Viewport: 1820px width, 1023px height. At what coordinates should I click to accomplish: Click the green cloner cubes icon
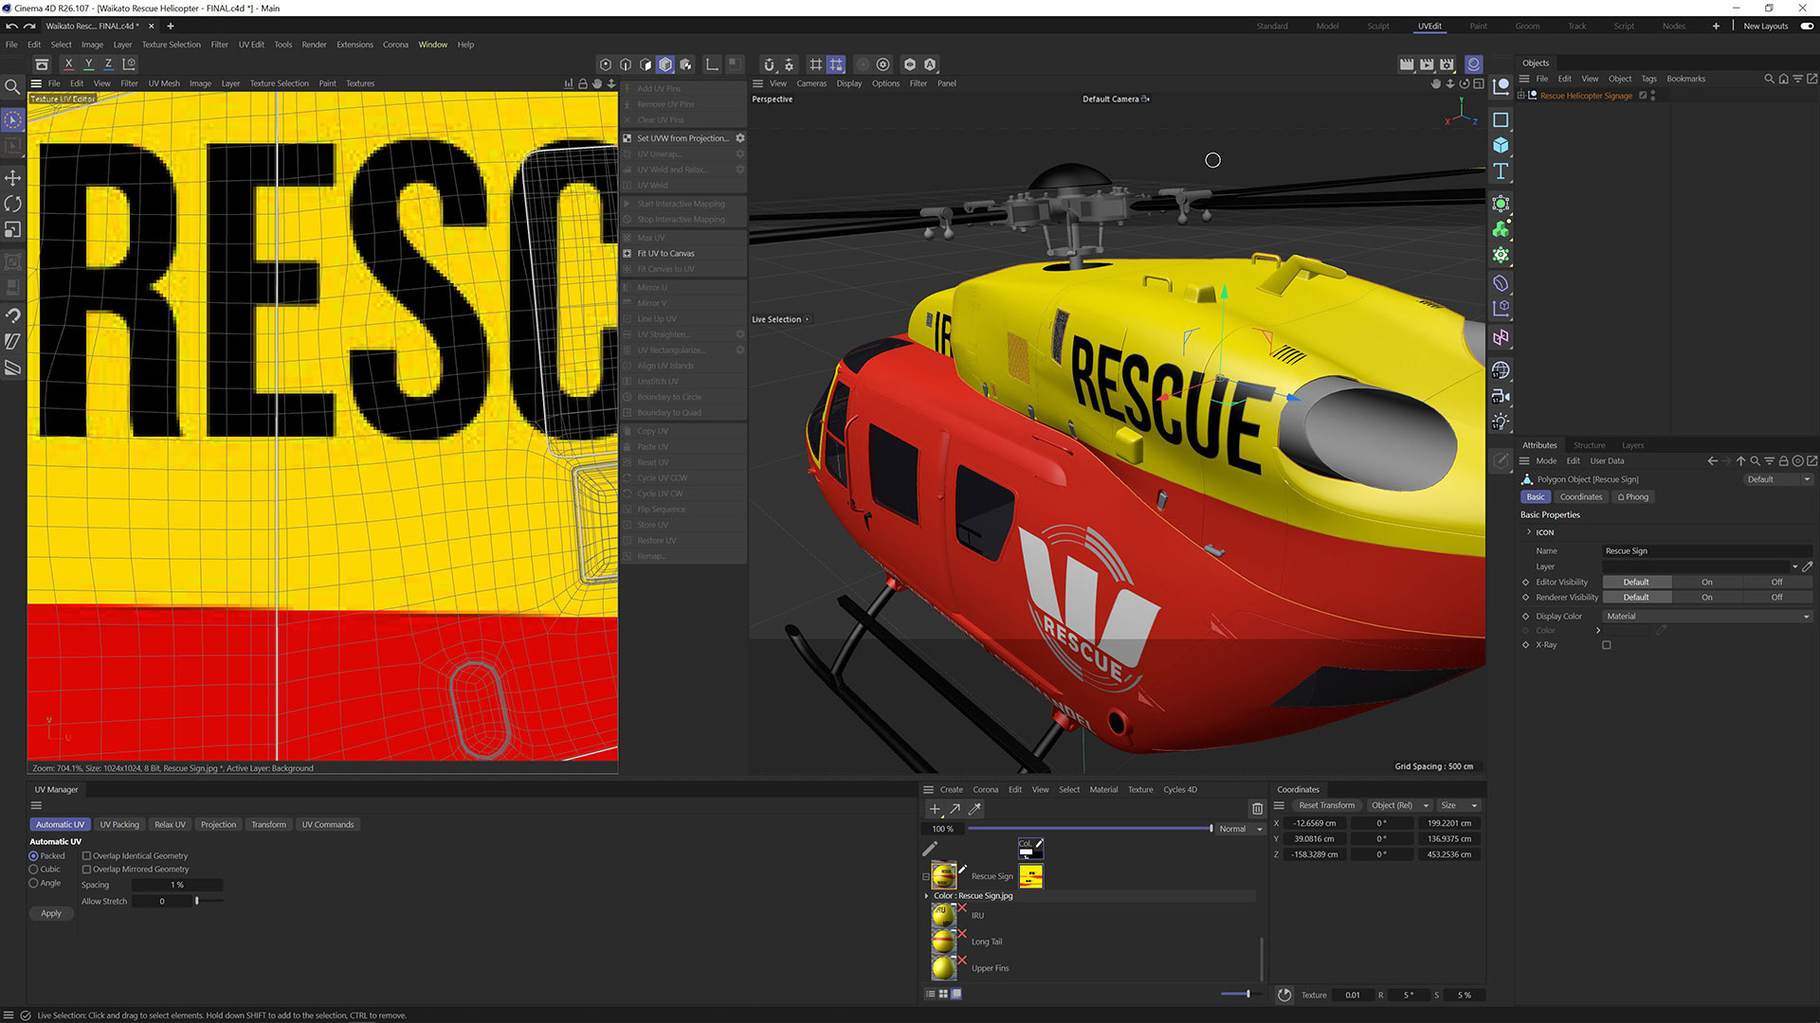(1501, 229)
